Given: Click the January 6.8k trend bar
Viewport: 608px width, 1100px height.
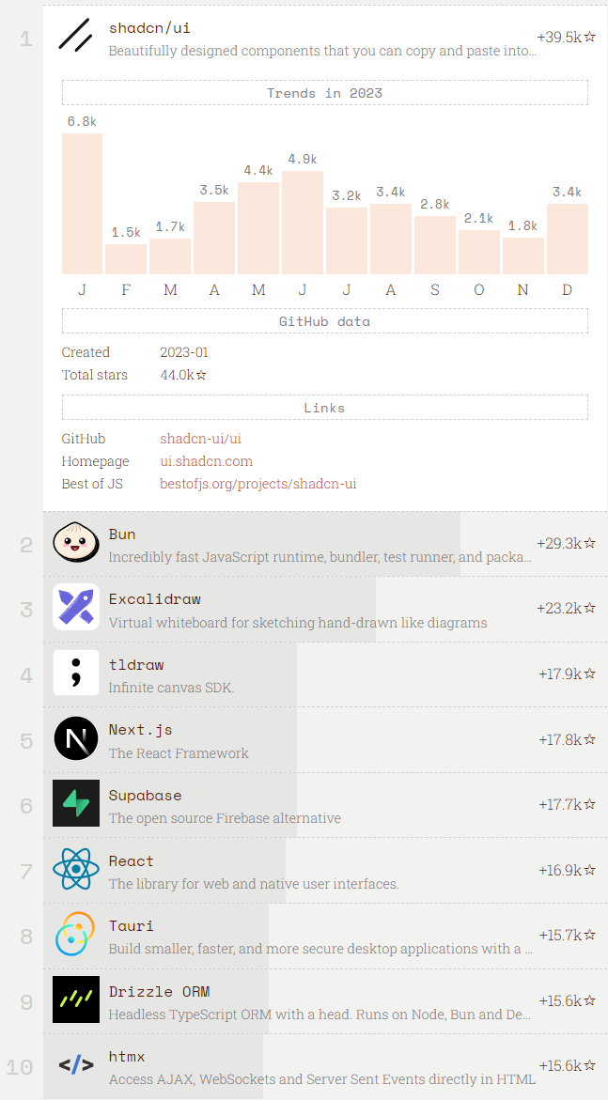Looking at the screenshot, I should 82,204.
